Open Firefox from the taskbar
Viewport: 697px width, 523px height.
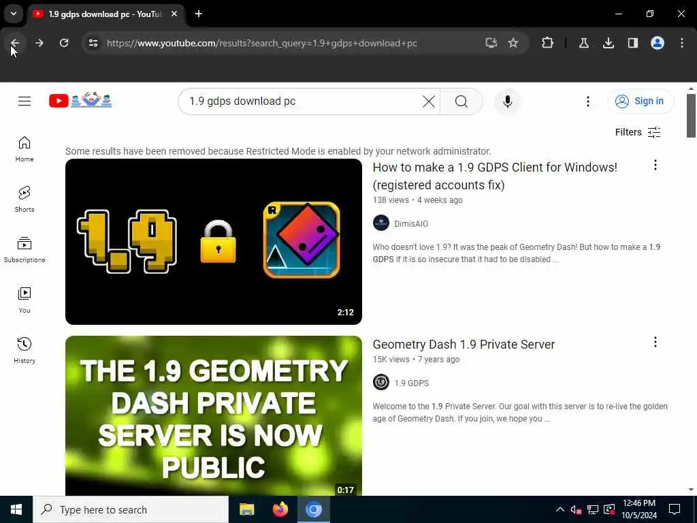(x=280, y=509)
